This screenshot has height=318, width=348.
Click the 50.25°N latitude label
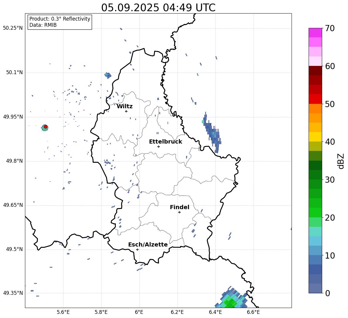point(13,28)
